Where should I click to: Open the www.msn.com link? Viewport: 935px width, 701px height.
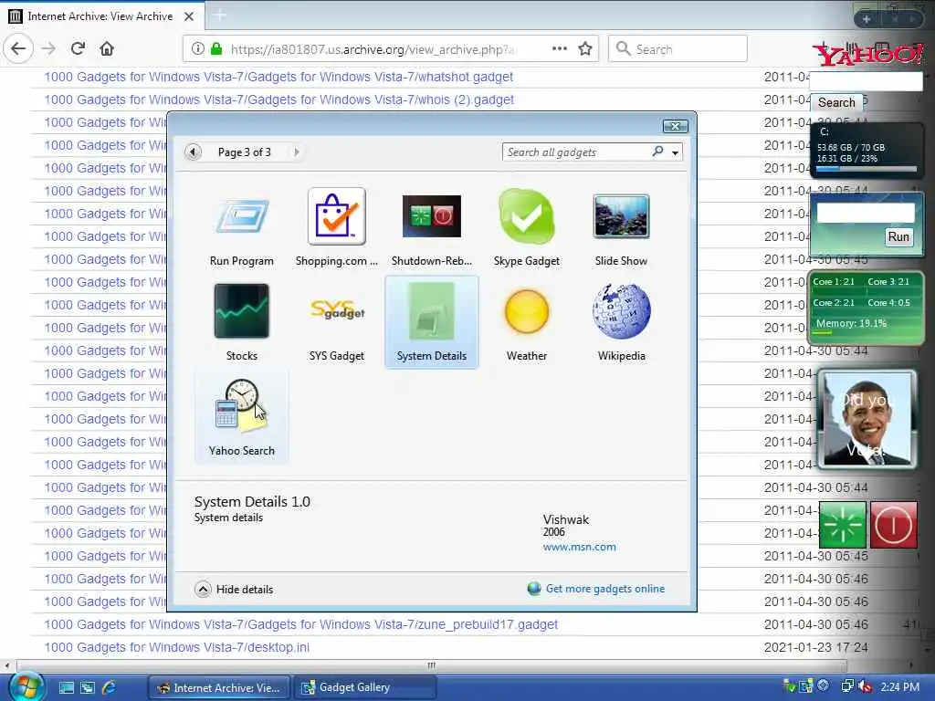pos(579,547)
